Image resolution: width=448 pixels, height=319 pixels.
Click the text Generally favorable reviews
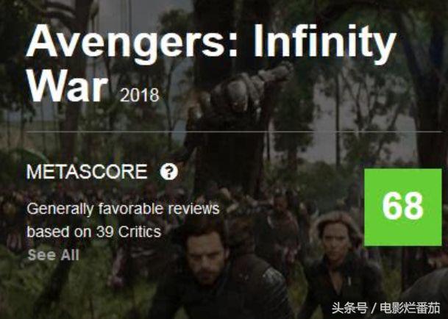pyautogui.click(x=123, y=209)
